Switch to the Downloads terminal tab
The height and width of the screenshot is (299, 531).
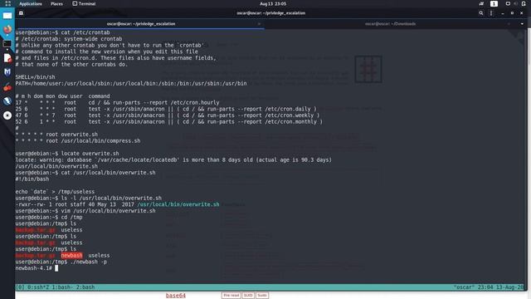(390, 24)
